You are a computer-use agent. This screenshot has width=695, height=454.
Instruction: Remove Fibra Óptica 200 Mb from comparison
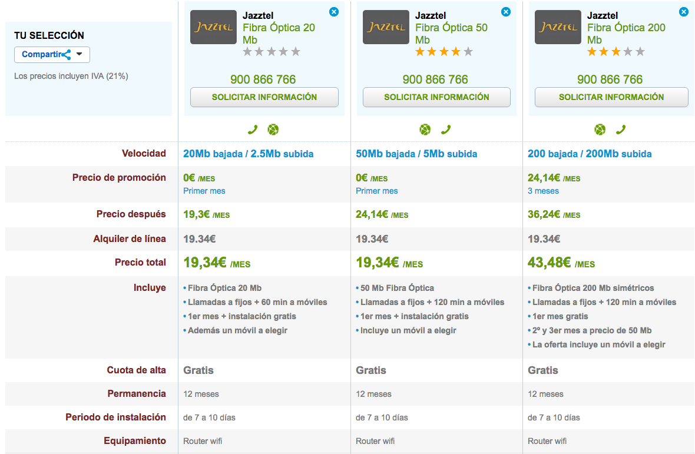click(684, 12)
